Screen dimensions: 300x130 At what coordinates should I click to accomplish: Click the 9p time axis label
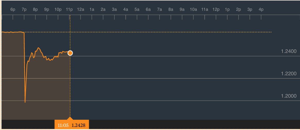pyautogui.click(x=47, y=10)
